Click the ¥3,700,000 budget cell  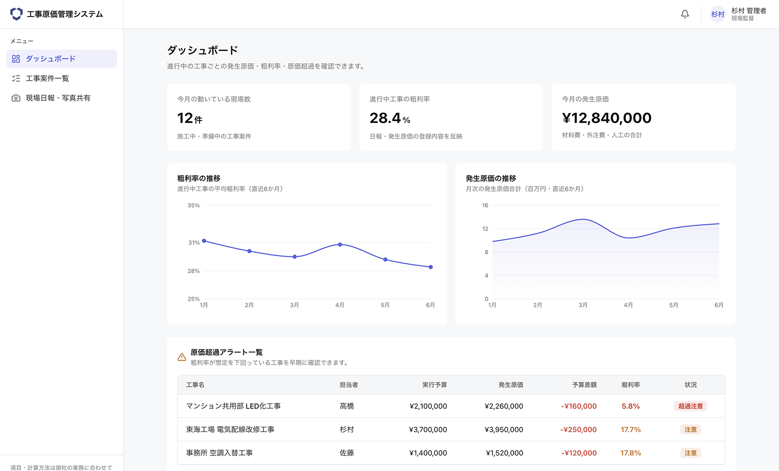point(428,429)
